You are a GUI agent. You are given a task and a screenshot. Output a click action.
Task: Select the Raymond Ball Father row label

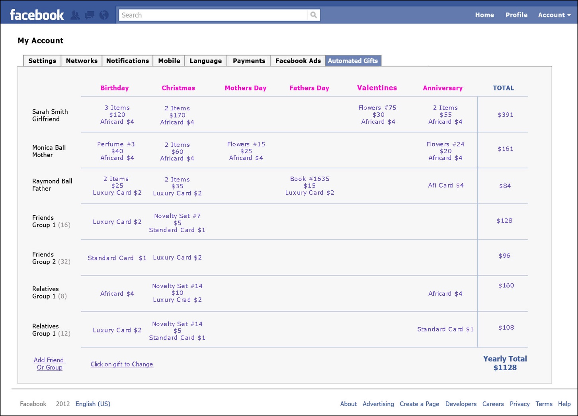[x=52, y=185]
